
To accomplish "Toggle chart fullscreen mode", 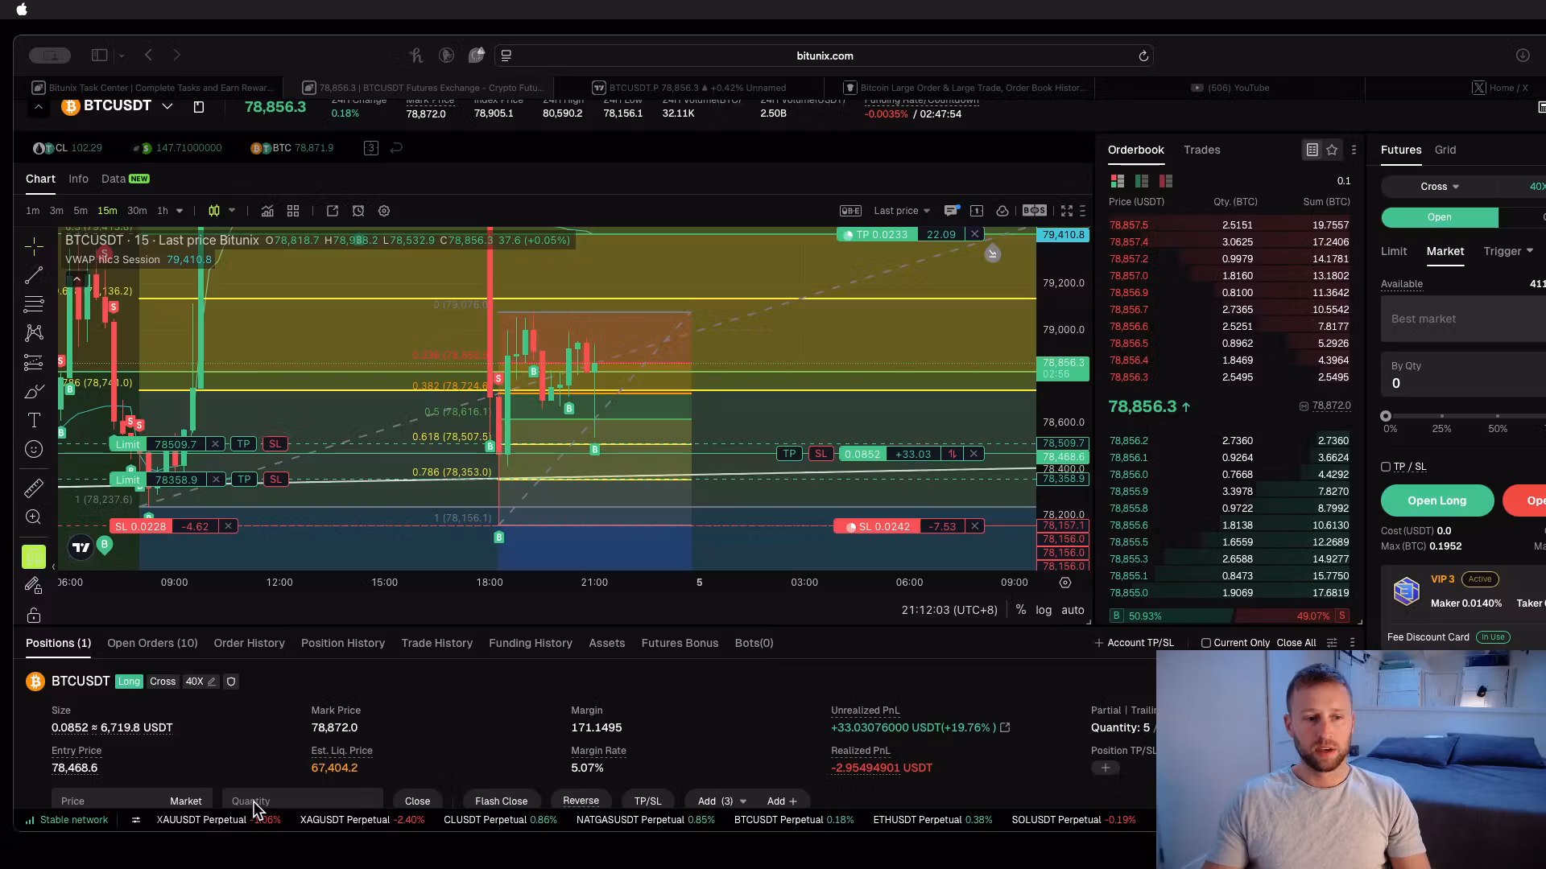I will pos(1067,211).
